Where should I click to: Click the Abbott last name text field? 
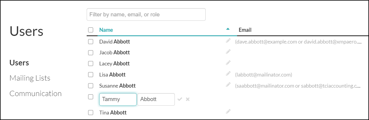(156, 99)
